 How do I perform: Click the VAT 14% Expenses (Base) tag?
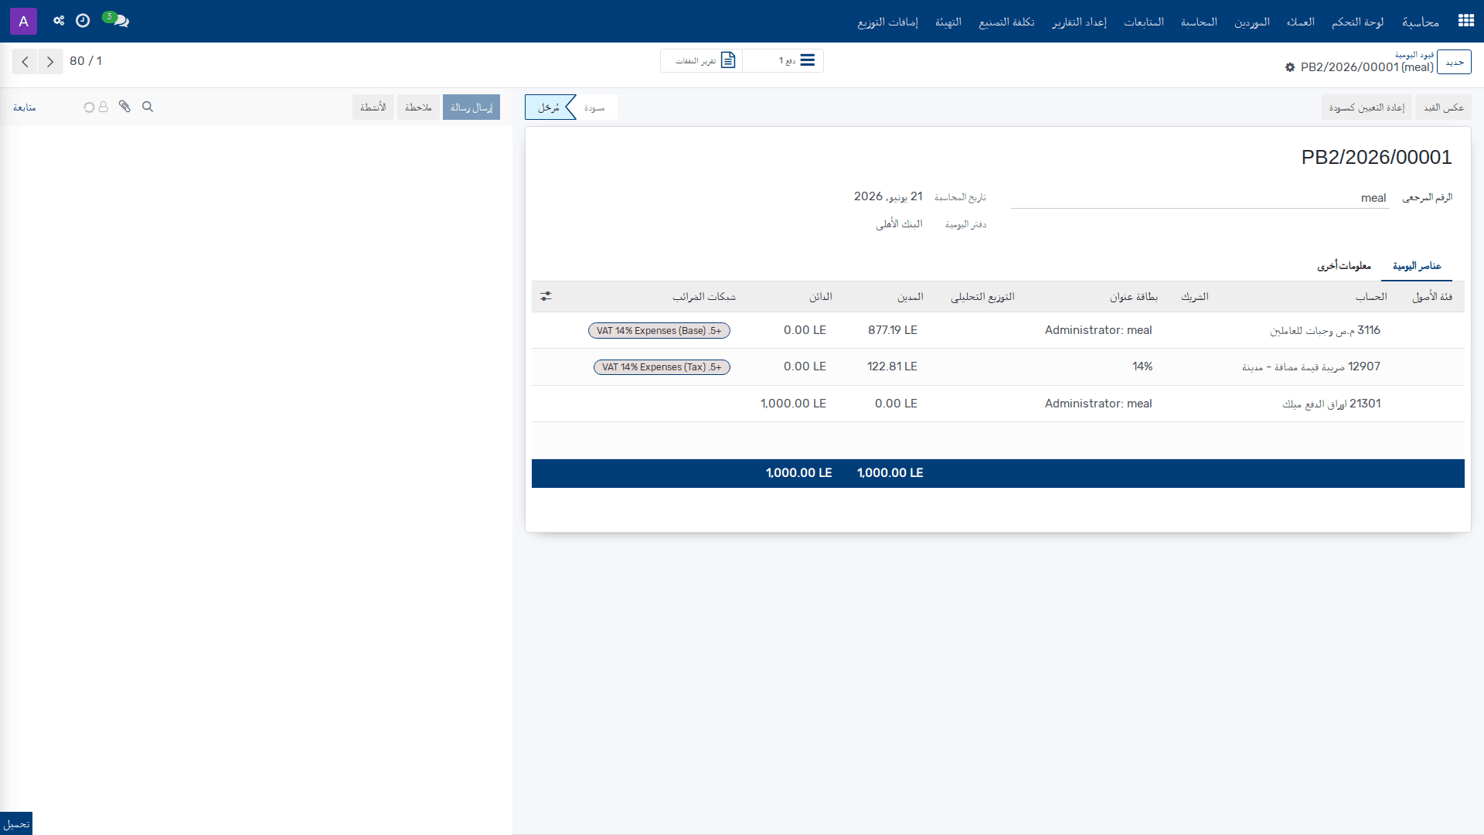[659, 330]
